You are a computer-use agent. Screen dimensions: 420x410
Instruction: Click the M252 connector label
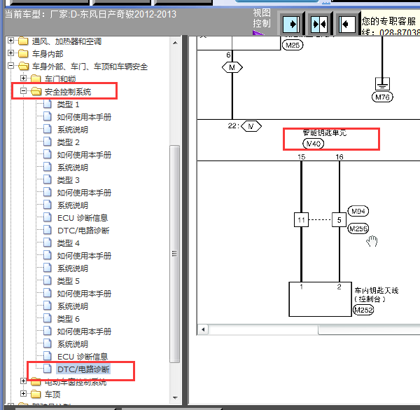(363, 310)
